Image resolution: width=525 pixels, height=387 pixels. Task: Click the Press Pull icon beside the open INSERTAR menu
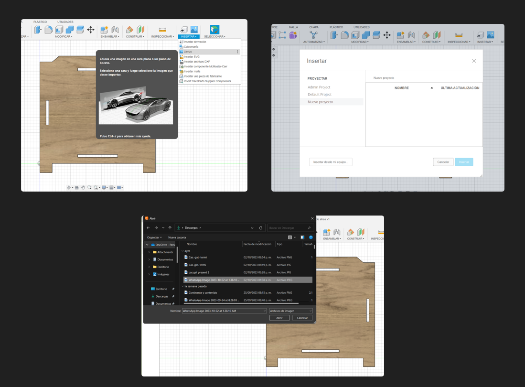37,30
